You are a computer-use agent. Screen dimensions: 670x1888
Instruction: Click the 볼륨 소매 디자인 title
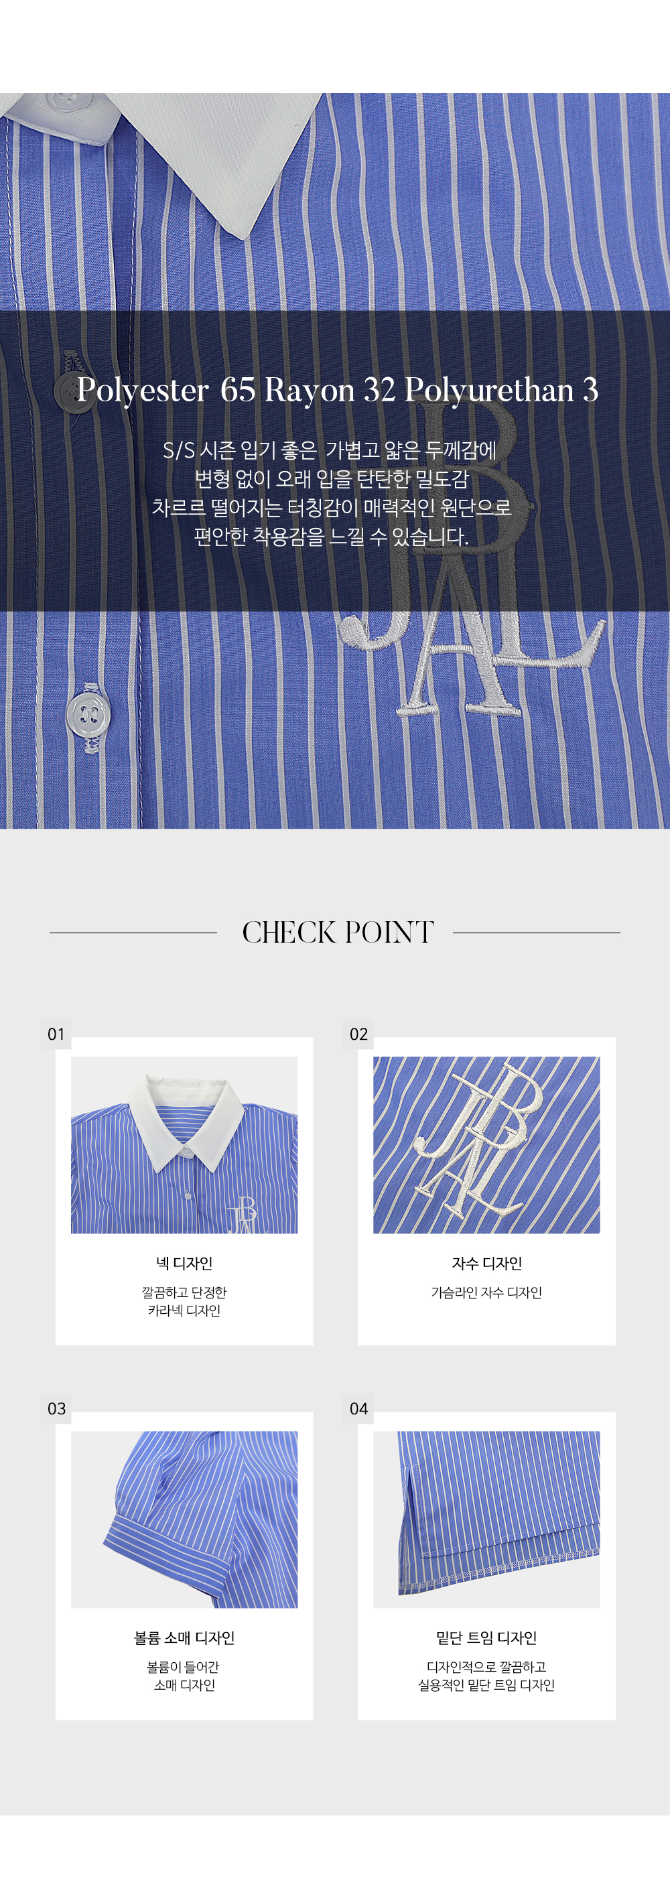point(184,1637)
